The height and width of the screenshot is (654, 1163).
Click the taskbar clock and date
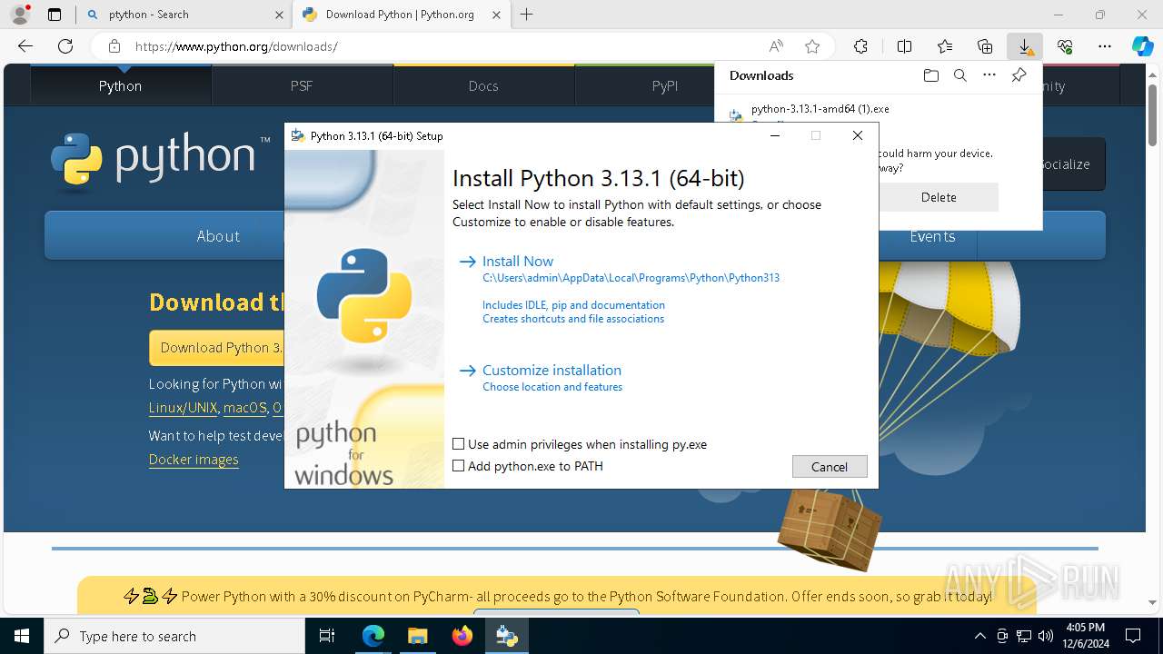point(1085,636)
